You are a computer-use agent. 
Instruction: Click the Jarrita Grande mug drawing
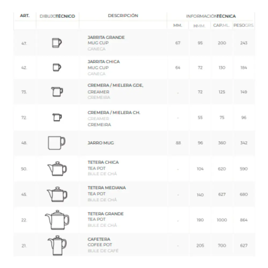tap(57, 43)
